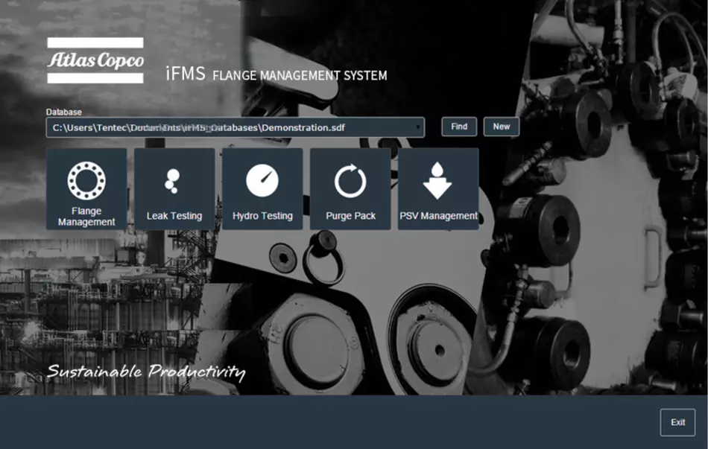Click the "PSV Management" tile label
The width and height of the screenshot is (708, 449).
point(438,216)
